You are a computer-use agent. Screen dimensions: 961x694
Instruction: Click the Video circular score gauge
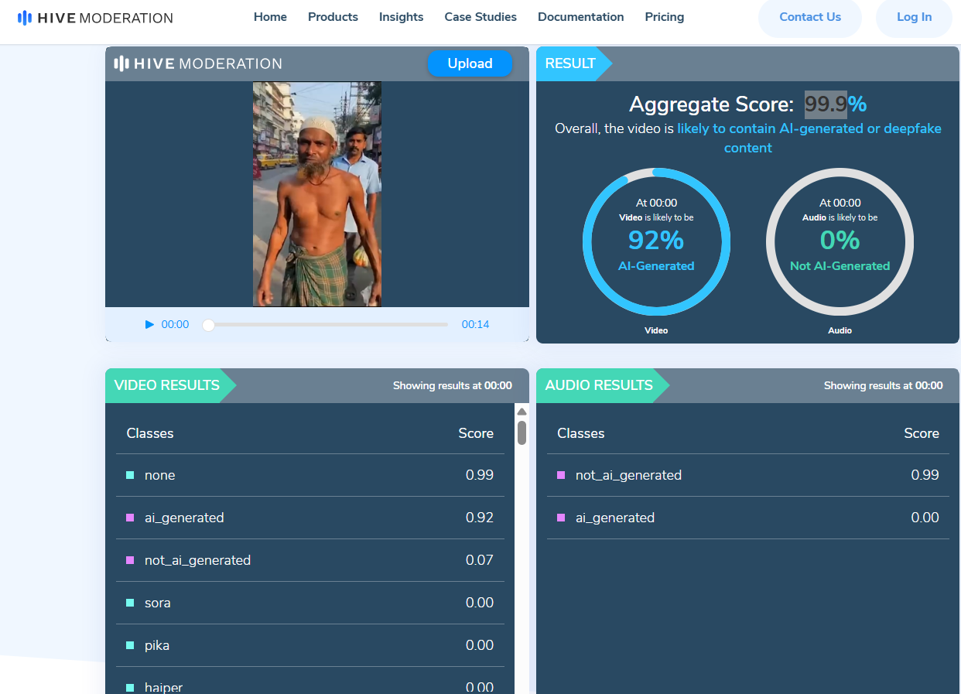[x=656, y=242]
